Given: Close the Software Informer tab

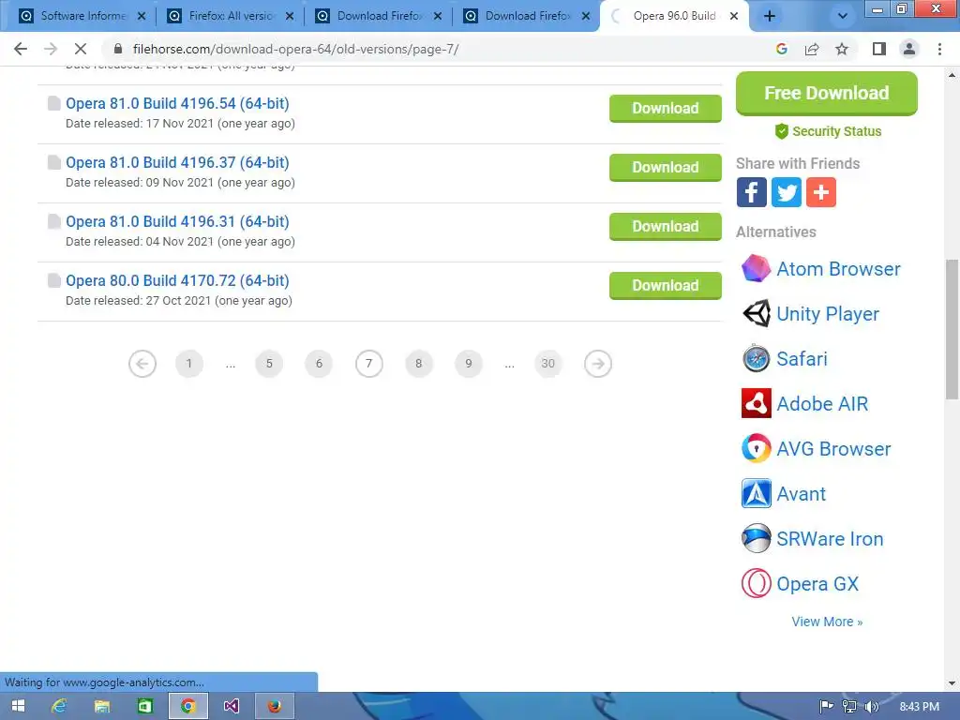Looking at the screenshot, I should [142, 17].
